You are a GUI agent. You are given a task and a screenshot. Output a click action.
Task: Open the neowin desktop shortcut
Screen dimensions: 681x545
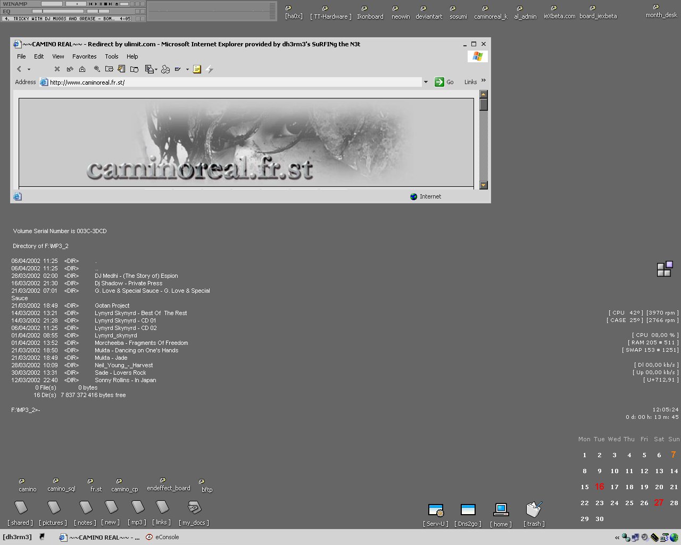401,13
